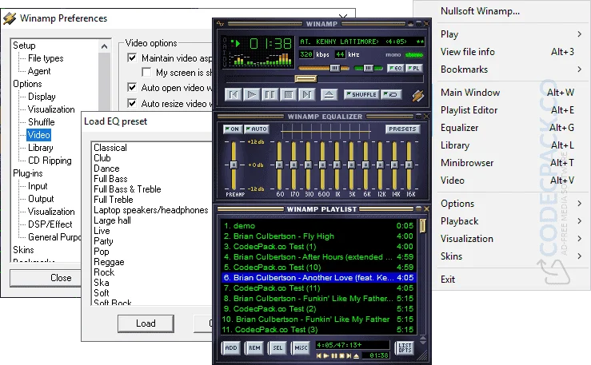
Task: Click the volume slider handle
Action: pyautogui.click(x=335, y=68)
